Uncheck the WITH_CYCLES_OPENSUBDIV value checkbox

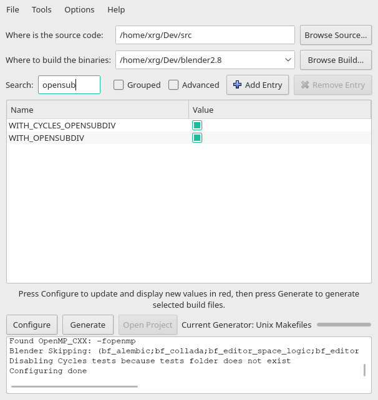pyautogui.click(x=197, y=125)
